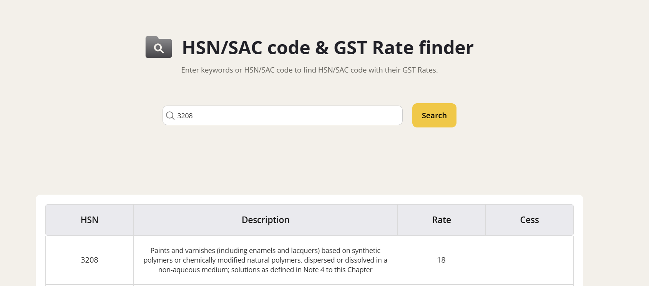Screen dimensions: 649x286
Task: Click the Paints and varnishes description cell
Action: tap(266, 260)
